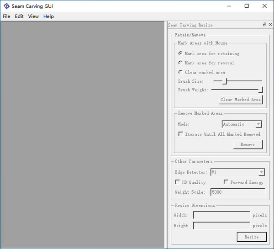Click the Remove button
Viewport: 274px width, 249px height.
(x=248, y=145)
